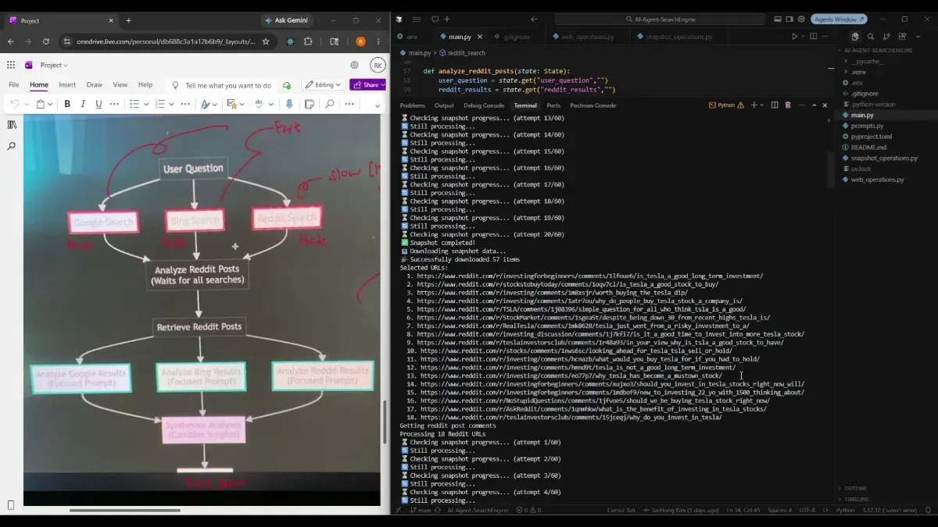The height and width of the screenshot is (527, 938).
Task: Close the terminal panel
Action: click(825, 105)
